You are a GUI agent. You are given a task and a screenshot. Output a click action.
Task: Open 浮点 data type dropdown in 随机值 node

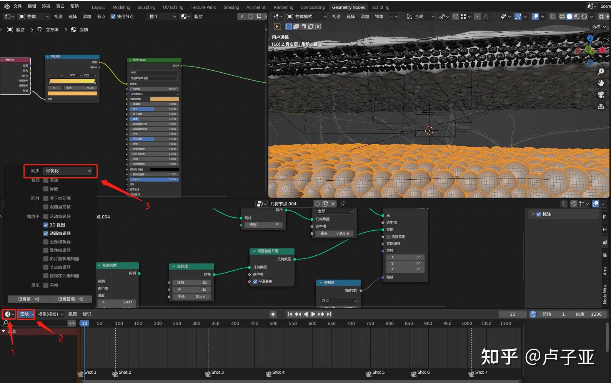pos(339,301)
